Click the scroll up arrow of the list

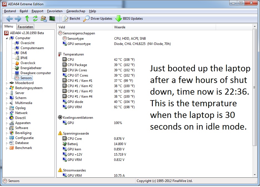coord(254,27)
